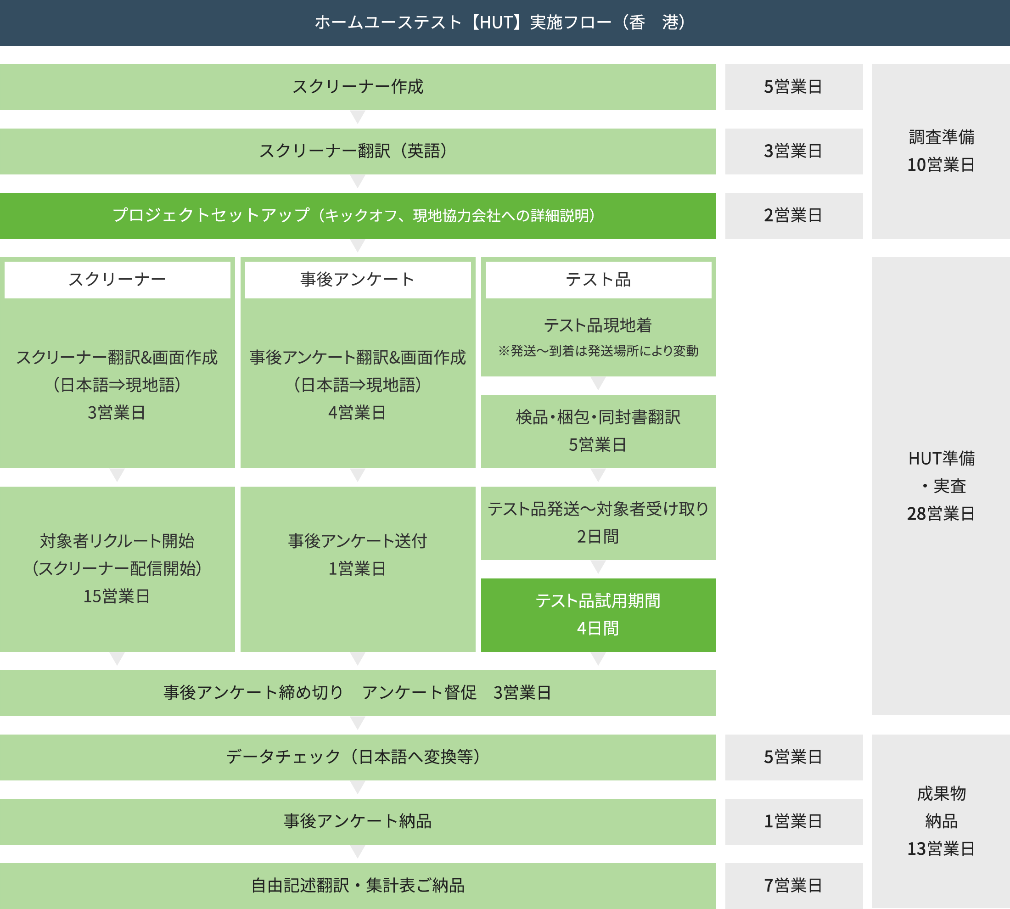Click the 対象者リクルート開始 15営業日 box
The height and width of the screenshot is (909, 1010).
pyautogui.click(x=118, y=569)
